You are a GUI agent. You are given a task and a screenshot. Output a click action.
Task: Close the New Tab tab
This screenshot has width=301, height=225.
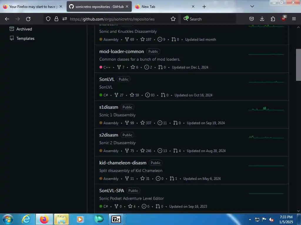[193, 6]
